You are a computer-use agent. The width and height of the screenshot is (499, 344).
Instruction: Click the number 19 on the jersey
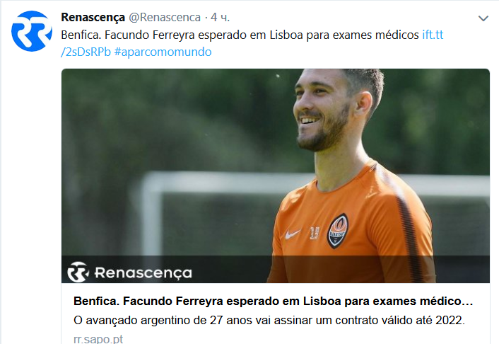pyautogui.click(x=315, y=233)
